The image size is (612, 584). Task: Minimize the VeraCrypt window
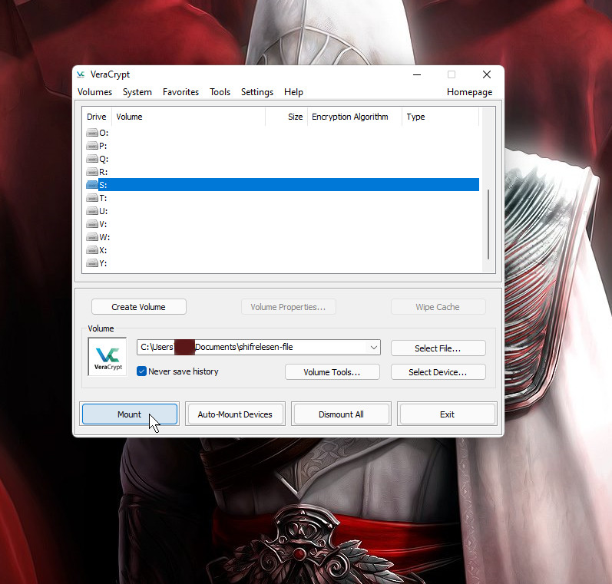[x=417, y=74]
